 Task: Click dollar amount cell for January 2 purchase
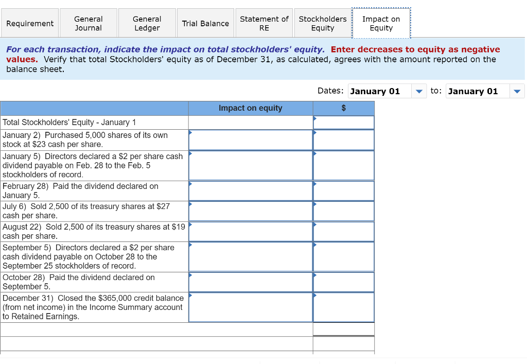[343, 140]
